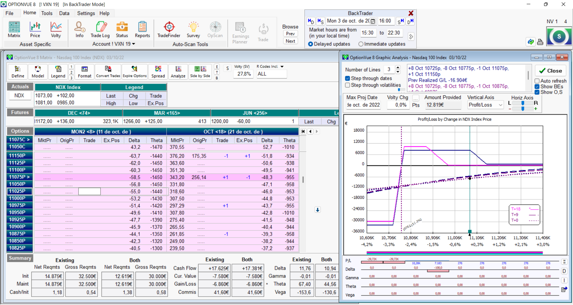Toggle Show BEs checkbox
Image resolution: width=573 pixels, height=305 pixels.
click(x=537, y=87)
